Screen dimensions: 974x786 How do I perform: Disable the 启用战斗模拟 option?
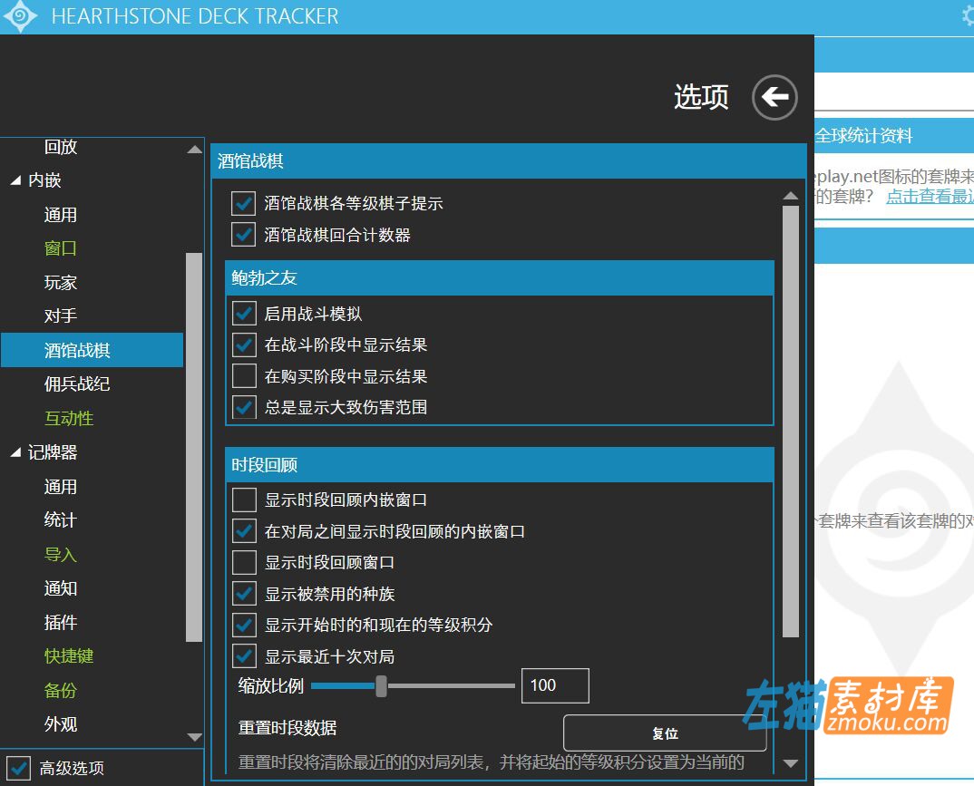[x=242, y=314]
